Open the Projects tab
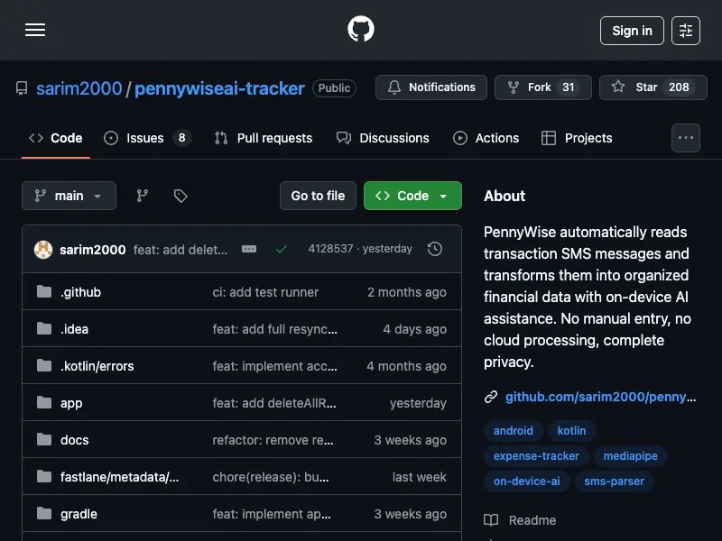The height and width of the screenshot is (541, 722). point(577,138)
